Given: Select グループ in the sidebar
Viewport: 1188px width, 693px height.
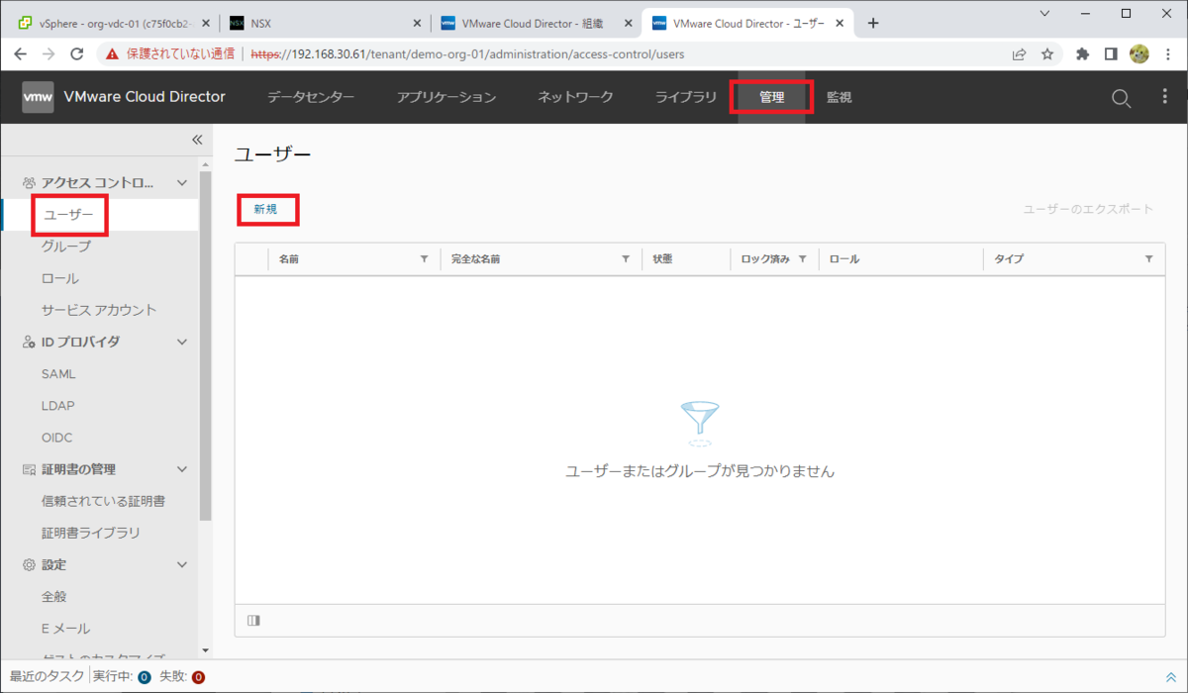Looking at the screenshot, I should 65,247.
